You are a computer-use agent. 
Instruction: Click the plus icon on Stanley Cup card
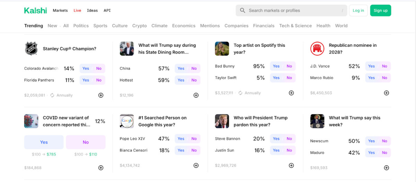pyautogui.click(x=101, y=95)
